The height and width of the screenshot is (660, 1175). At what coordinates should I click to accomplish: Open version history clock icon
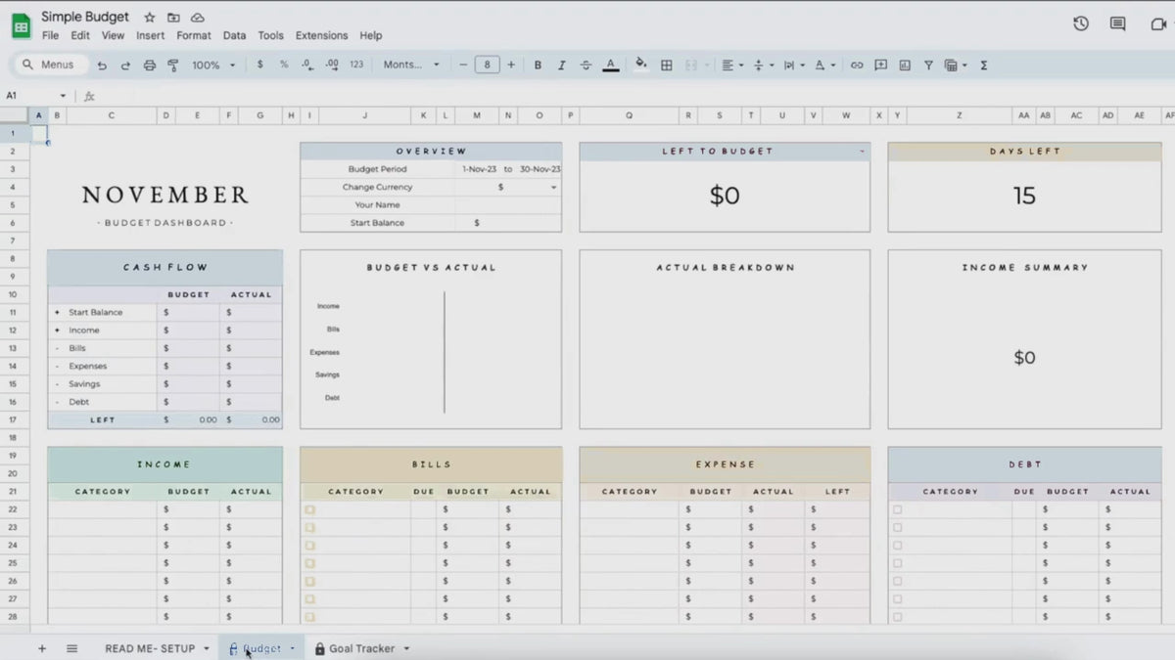pos(1081,23)
